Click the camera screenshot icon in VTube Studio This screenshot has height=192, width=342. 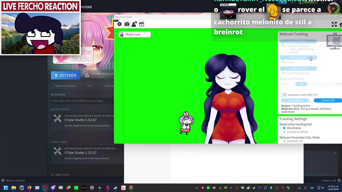click(127, 24)
